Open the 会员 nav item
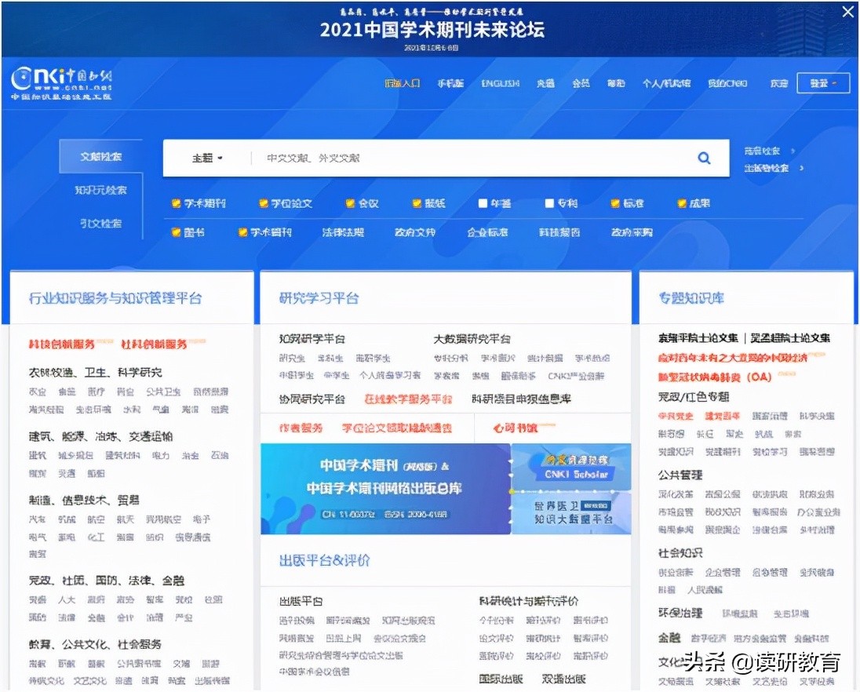 pyautogui.click(x=581, y=83)
